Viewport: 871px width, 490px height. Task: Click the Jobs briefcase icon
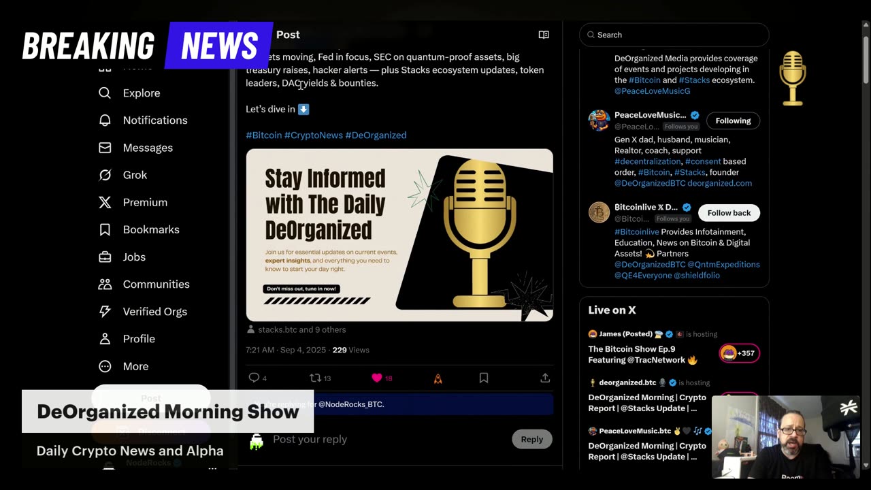tap(105, 257)
